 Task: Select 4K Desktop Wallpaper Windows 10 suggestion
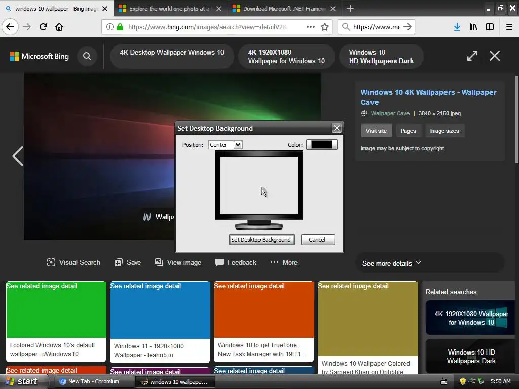[x=172, y=56]
